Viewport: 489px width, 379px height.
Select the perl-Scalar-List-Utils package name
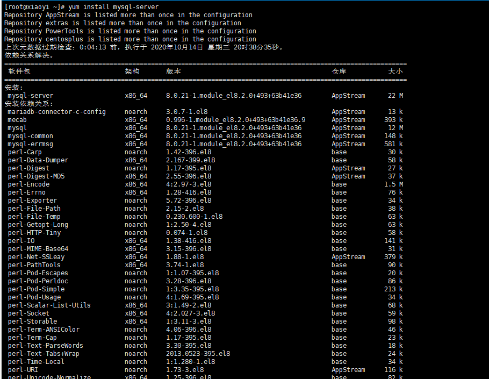point(49,305)
